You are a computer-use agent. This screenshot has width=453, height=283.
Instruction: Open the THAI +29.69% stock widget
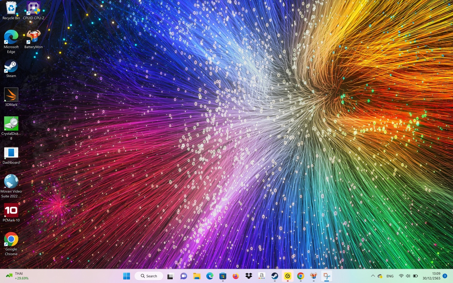point(17,276)
